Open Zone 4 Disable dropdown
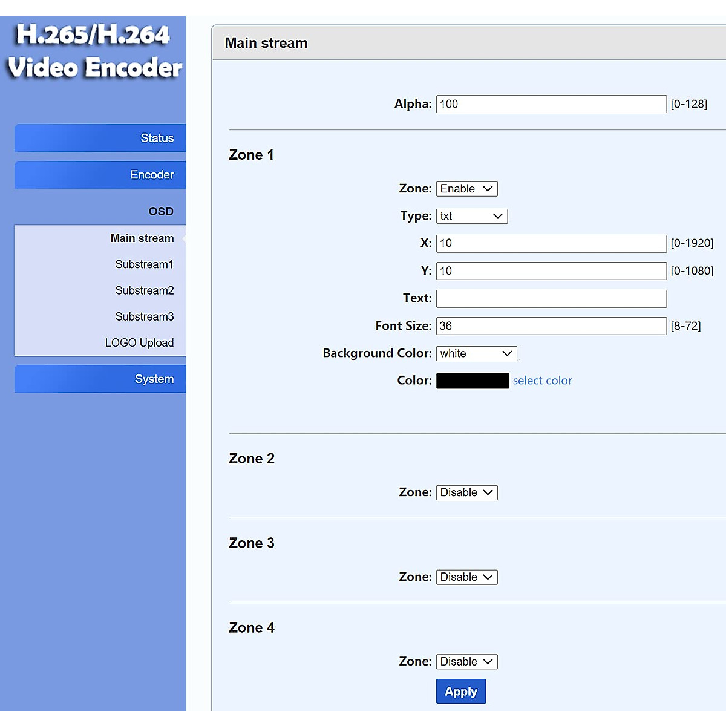This screenshot has width=726, height=726. click(466, 662)
